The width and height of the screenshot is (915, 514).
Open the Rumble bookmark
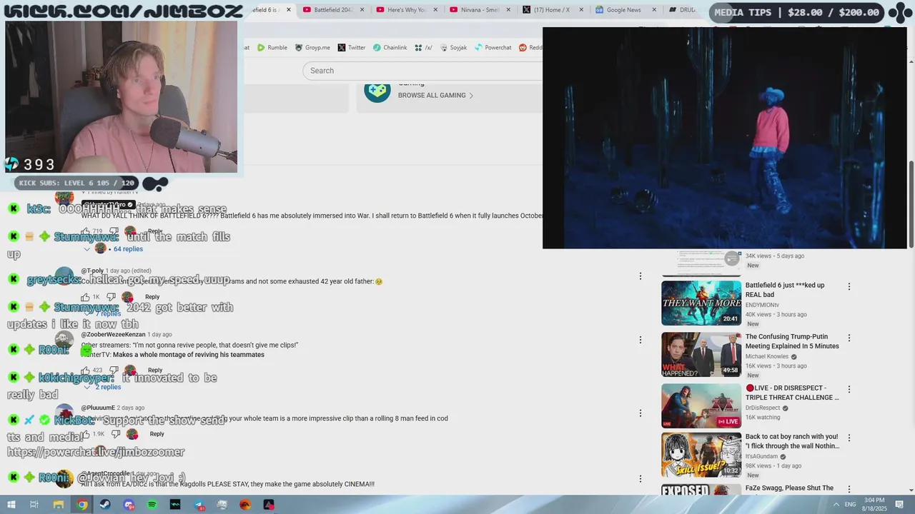[272, 48]
